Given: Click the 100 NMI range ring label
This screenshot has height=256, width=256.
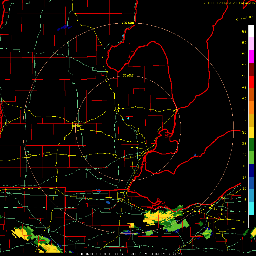Looking at the screenshot, I should point(128,23).
